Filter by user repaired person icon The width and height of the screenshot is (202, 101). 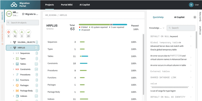(22, 32)
